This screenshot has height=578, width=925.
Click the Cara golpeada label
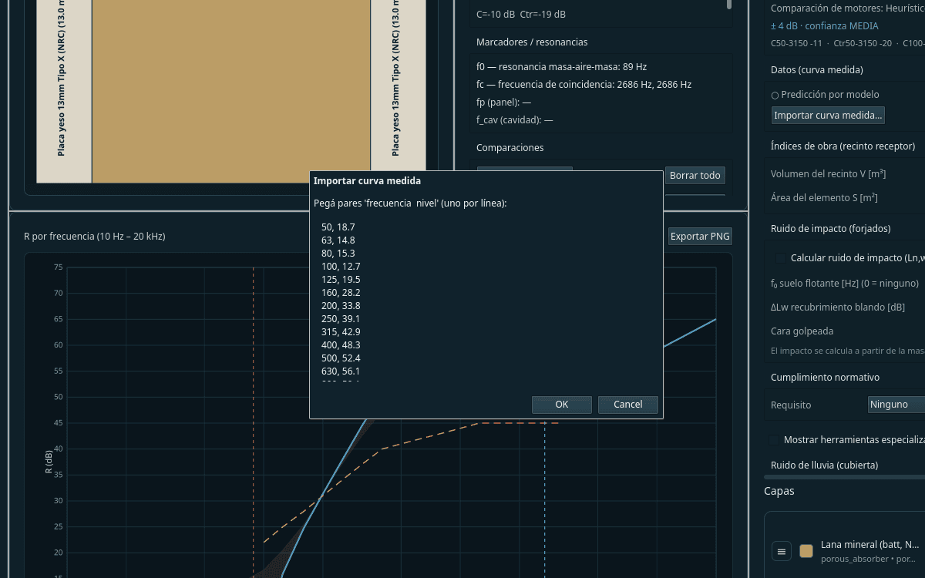click(802, 331)
